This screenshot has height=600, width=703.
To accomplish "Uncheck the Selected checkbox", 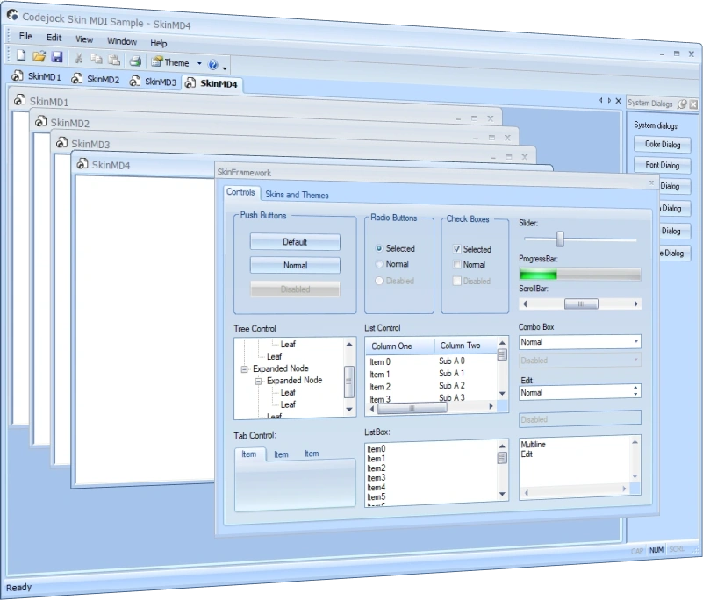I will pyautogui.click(x=457, y=249).
